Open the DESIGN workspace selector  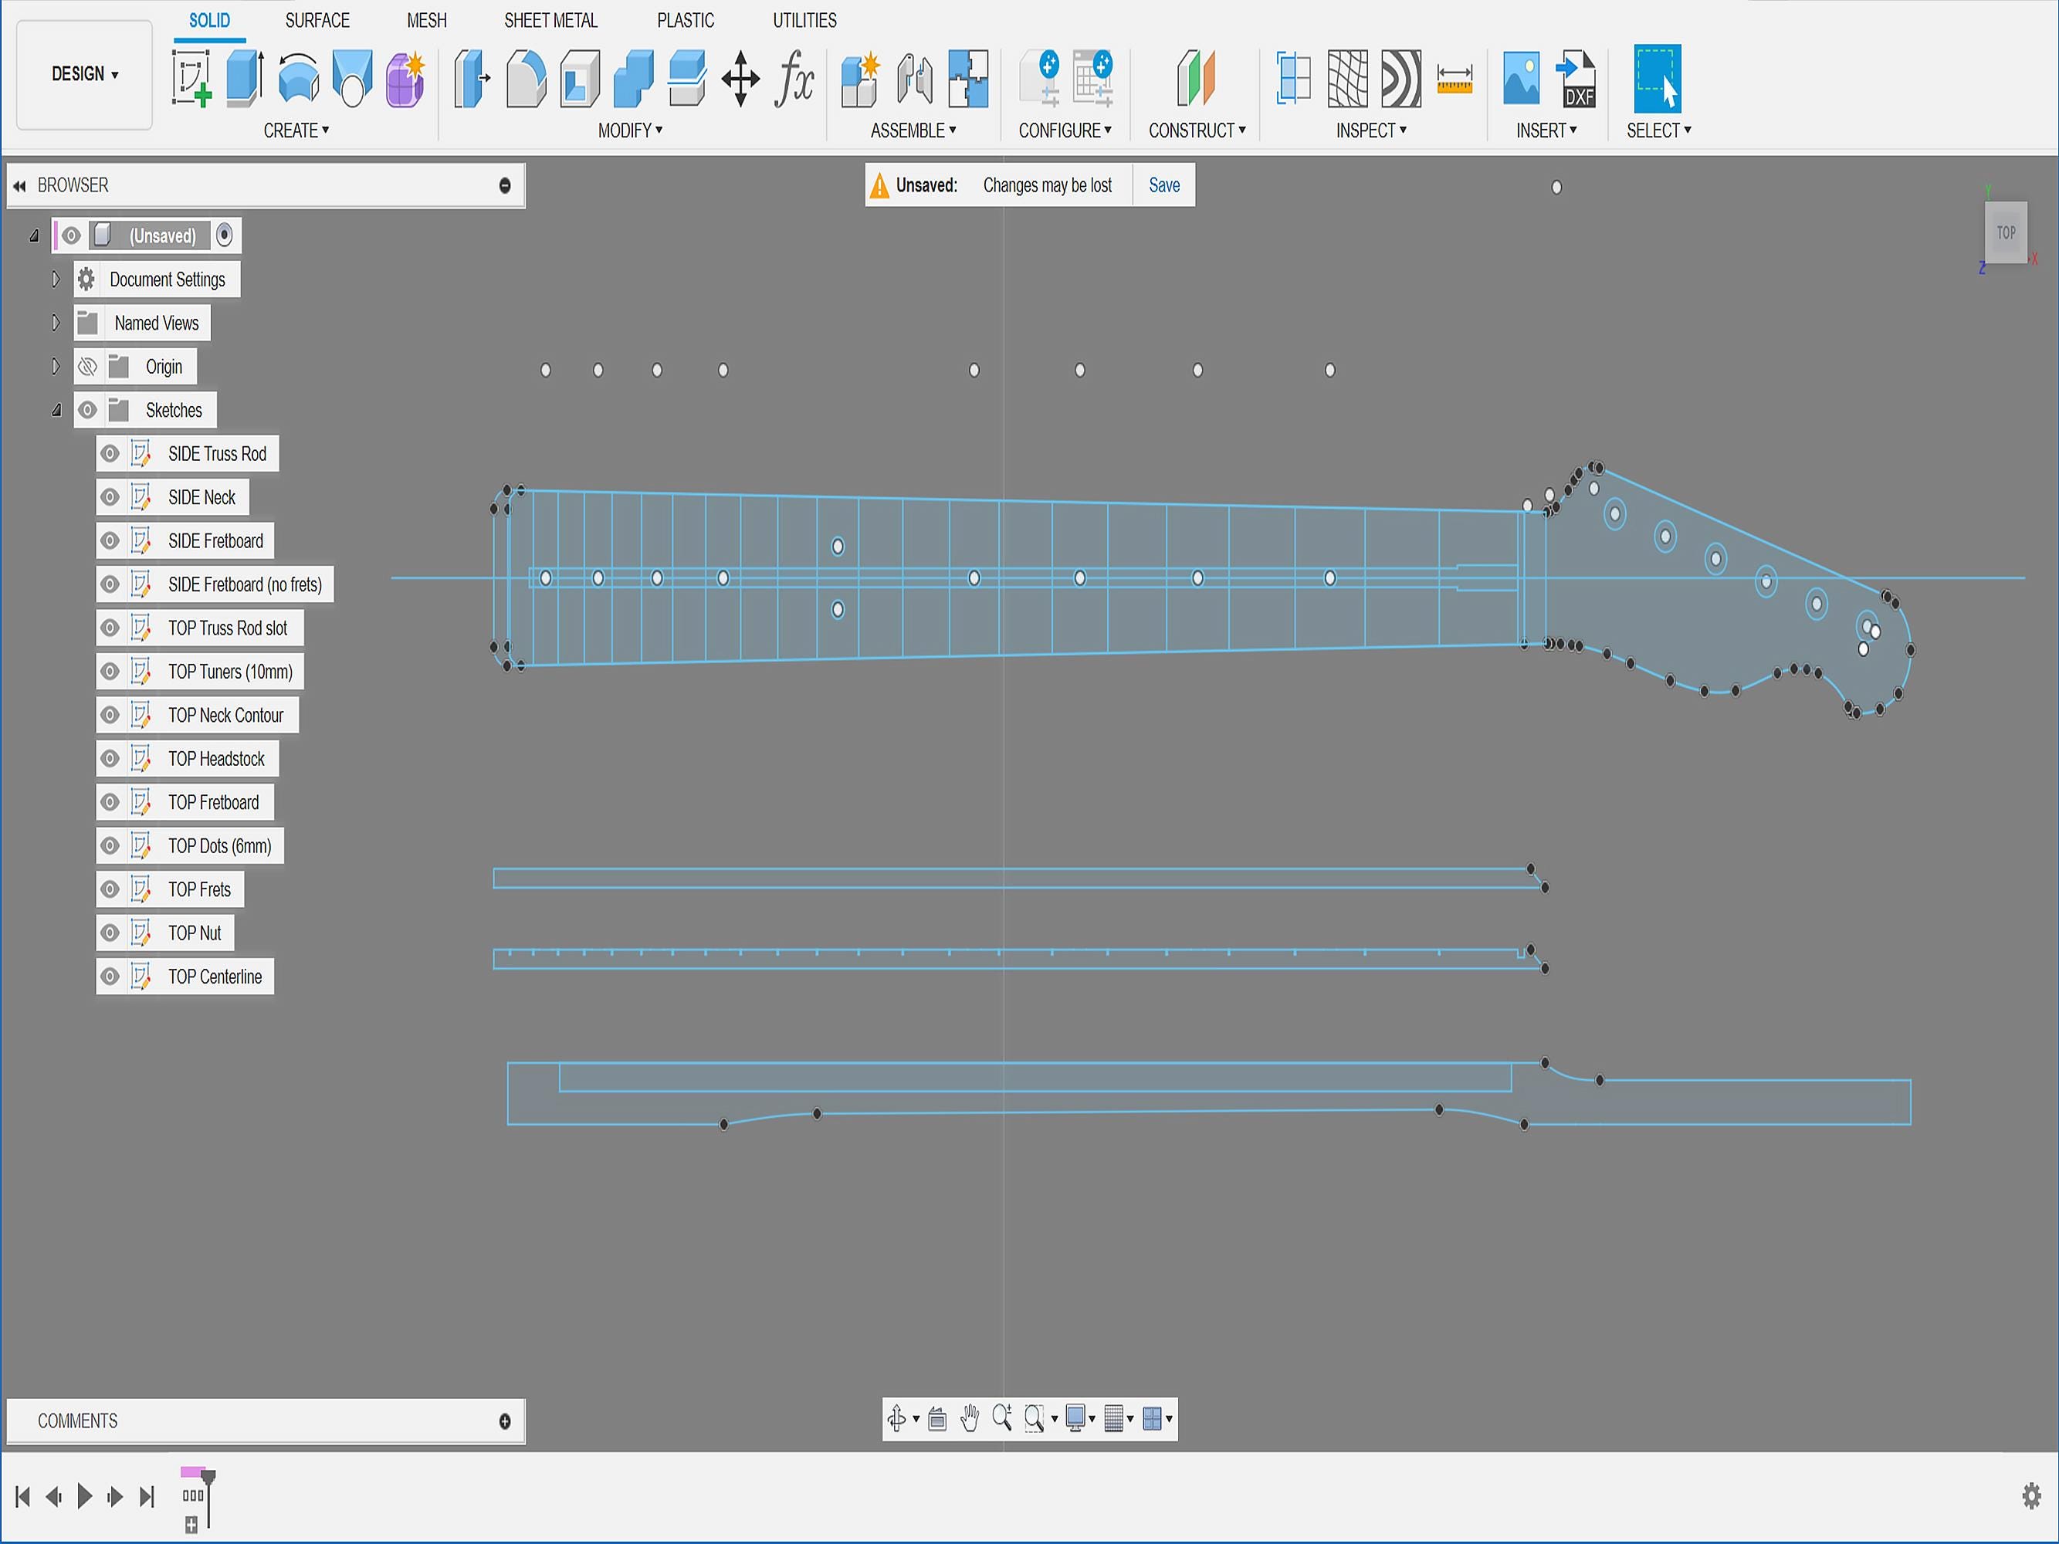pos(83,74)
